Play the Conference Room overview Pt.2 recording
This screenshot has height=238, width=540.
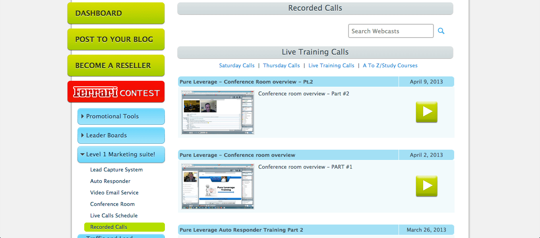click(x=427, y=112)
